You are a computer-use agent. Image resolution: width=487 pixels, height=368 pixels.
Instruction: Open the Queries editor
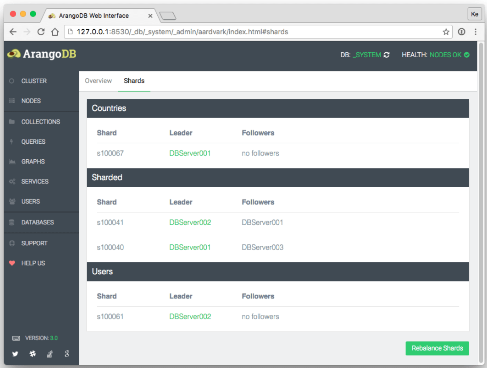coord(34,142)
